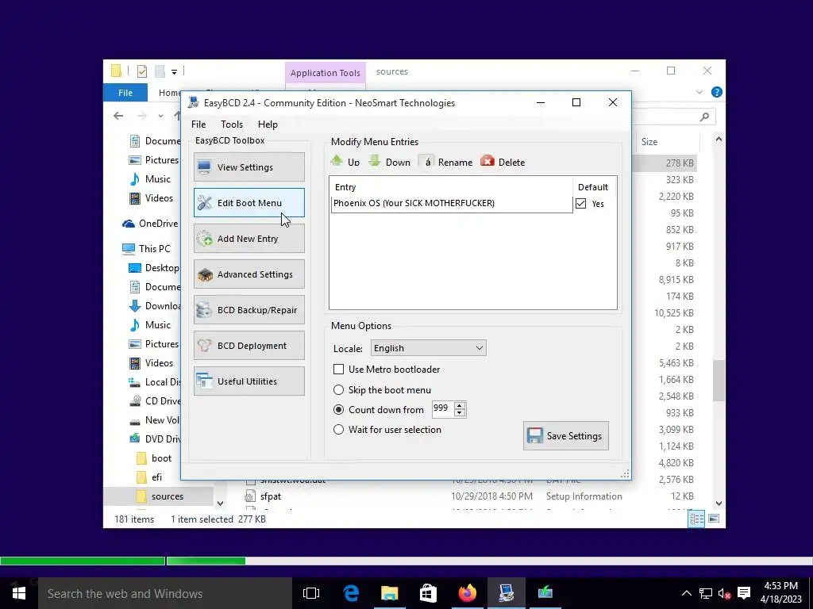This screenshot has height=609, width=813.
Task: Launch Firefox from taskbar
Action: pyautogui.click(x=467, y=593)
